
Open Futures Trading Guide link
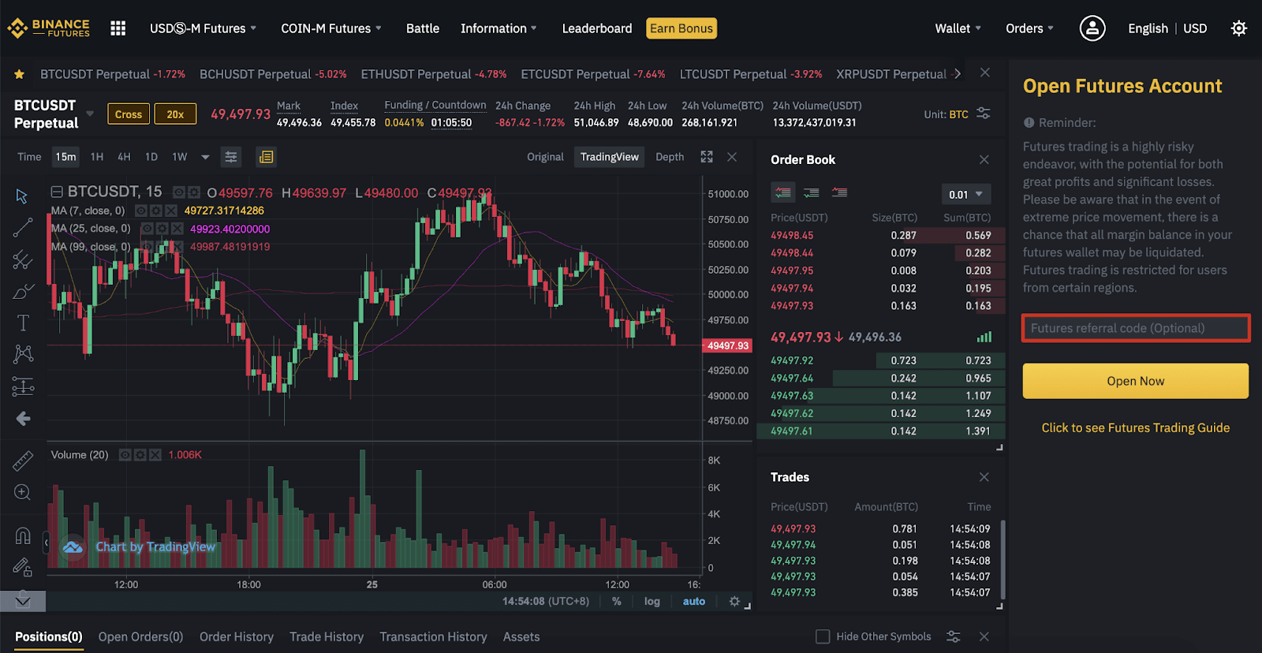pyautogui.click(x=1136, y=427)
